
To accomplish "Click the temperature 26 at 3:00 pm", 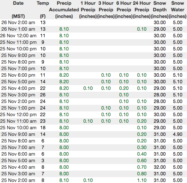I will point(43,95).
